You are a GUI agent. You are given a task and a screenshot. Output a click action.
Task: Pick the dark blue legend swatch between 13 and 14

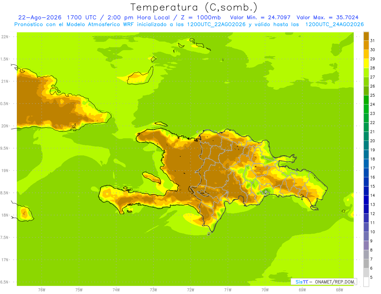coord(366,200)
